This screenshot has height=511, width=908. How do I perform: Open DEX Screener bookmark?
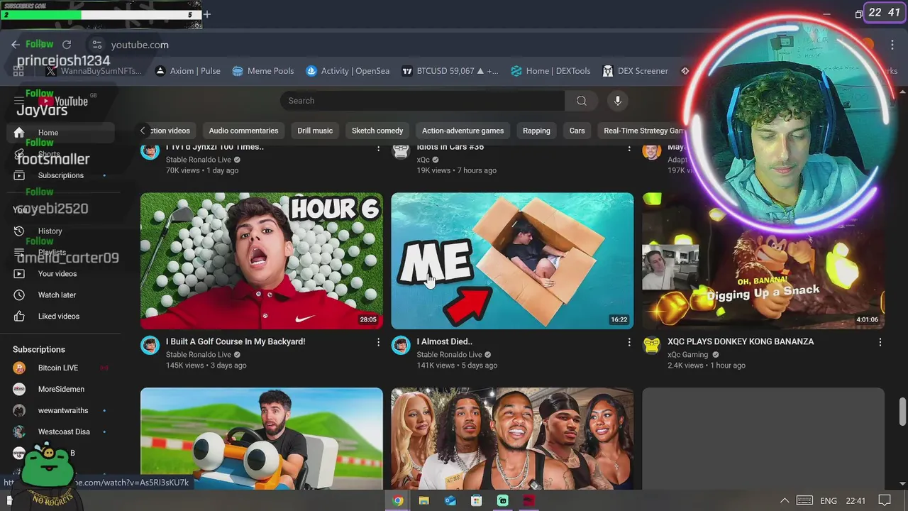click(636, 71)
